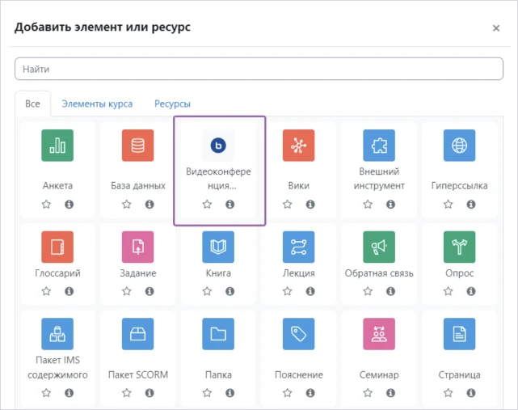Screen dimensions: 518x410
Task: Select the Семинар workshop icon
Action: tap(379, 333)
